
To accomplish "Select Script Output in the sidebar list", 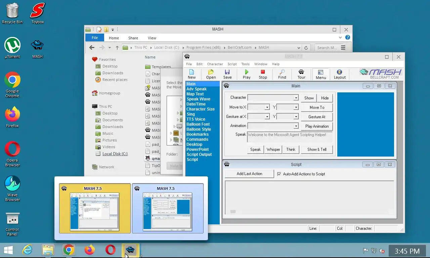I will pyautogui.click(x=199, y=155).
